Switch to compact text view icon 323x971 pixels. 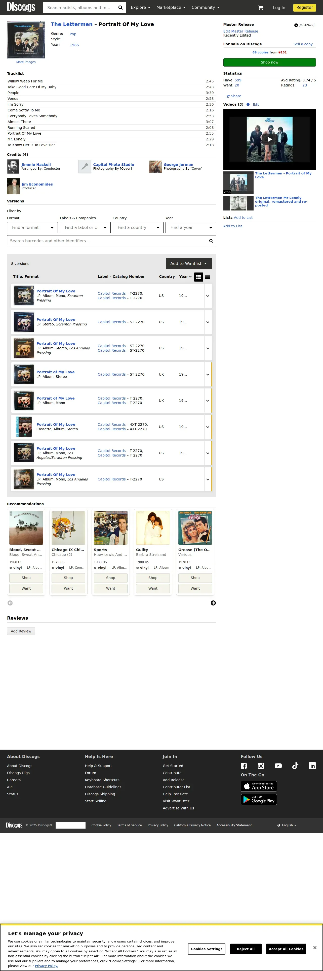[208, 277]
